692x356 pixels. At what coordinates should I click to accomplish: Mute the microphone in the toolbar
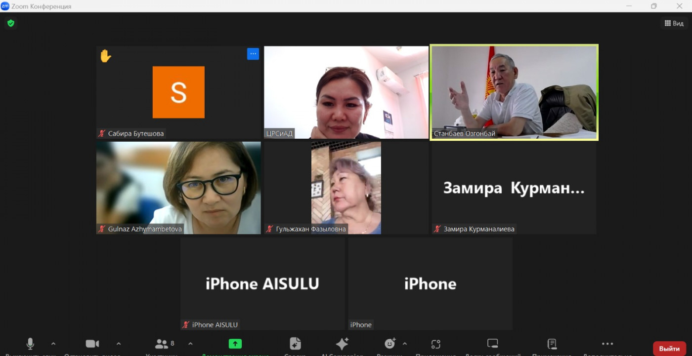pos(30,344)
